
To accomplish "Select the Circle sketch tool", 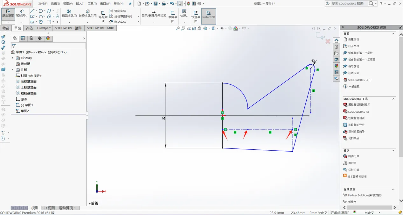I will pos(41,11).
